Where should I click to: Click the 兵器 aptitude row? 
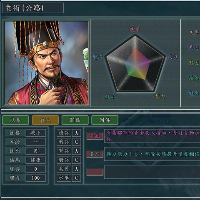(69, 169)
